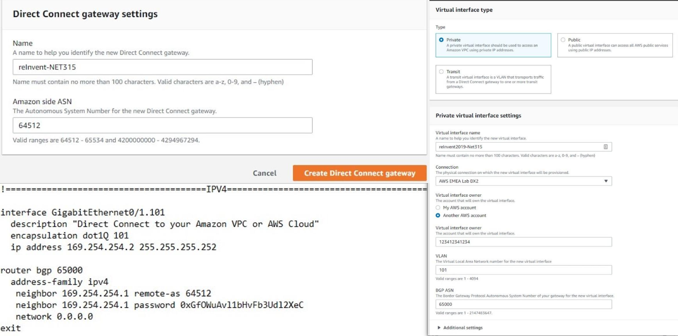The height and width of the screenshot is (336, 678).
Task: Click the Transit option card description
Action: point(495,82)
